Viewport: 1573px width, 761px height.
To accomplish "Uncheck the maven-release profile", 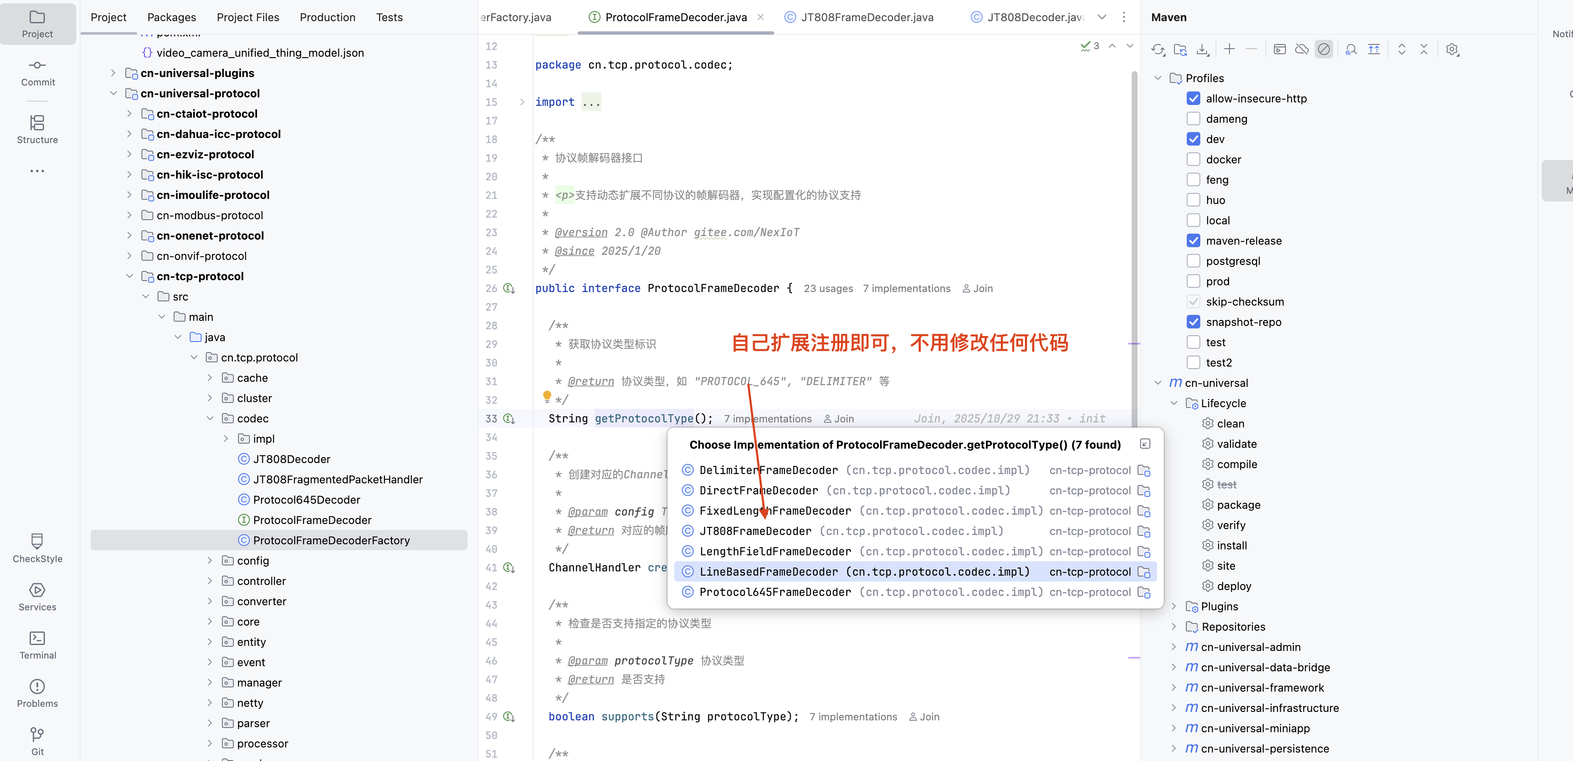I will [x=1193, y=240].
